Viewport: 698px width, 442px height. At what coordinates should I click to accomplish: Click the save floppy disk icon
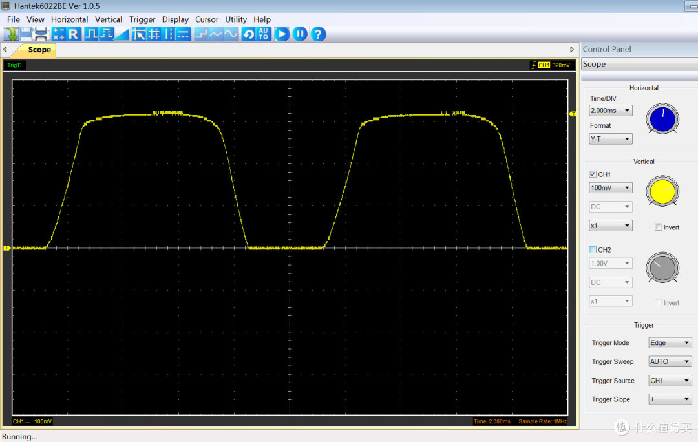click(26, 34)
